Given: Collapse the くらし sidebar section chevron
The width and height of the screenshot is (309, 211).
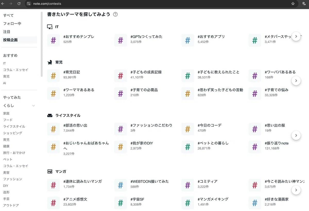Looking at the screenshot, I should (33, 106).
